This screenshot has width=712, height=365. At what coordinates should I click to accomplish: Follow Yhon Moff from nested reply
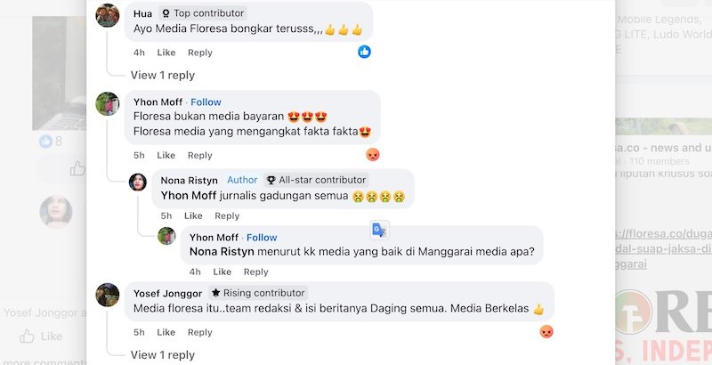[262, 238]
